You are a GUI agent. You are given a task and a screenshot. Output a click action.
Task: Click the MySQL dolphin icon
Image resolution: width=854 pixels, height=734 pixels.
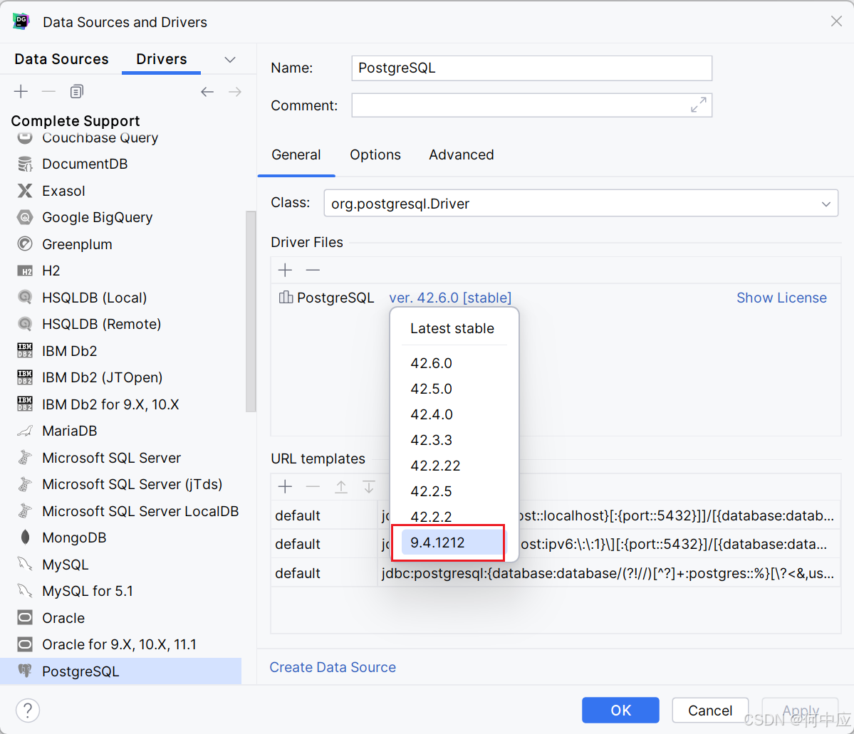[25, 564]
